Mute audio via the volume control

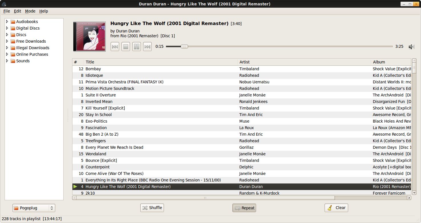(x=411, y=46)
